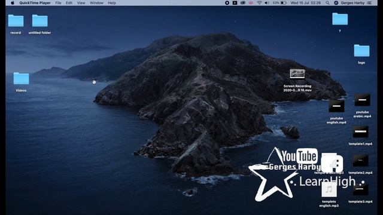This screenshot has height=215, width=383.
Task: Click the screen recording stop icon in menu bar
Action: tap(227, 3)
